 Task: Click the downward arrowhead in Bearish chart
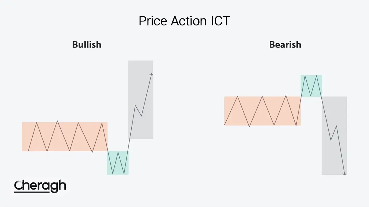345,174
